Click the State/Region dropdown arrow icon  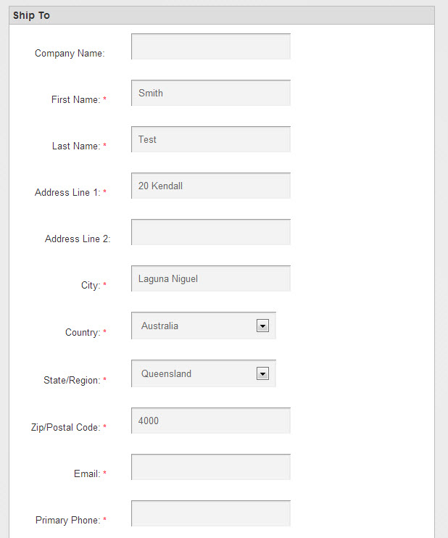click(262, 373)
